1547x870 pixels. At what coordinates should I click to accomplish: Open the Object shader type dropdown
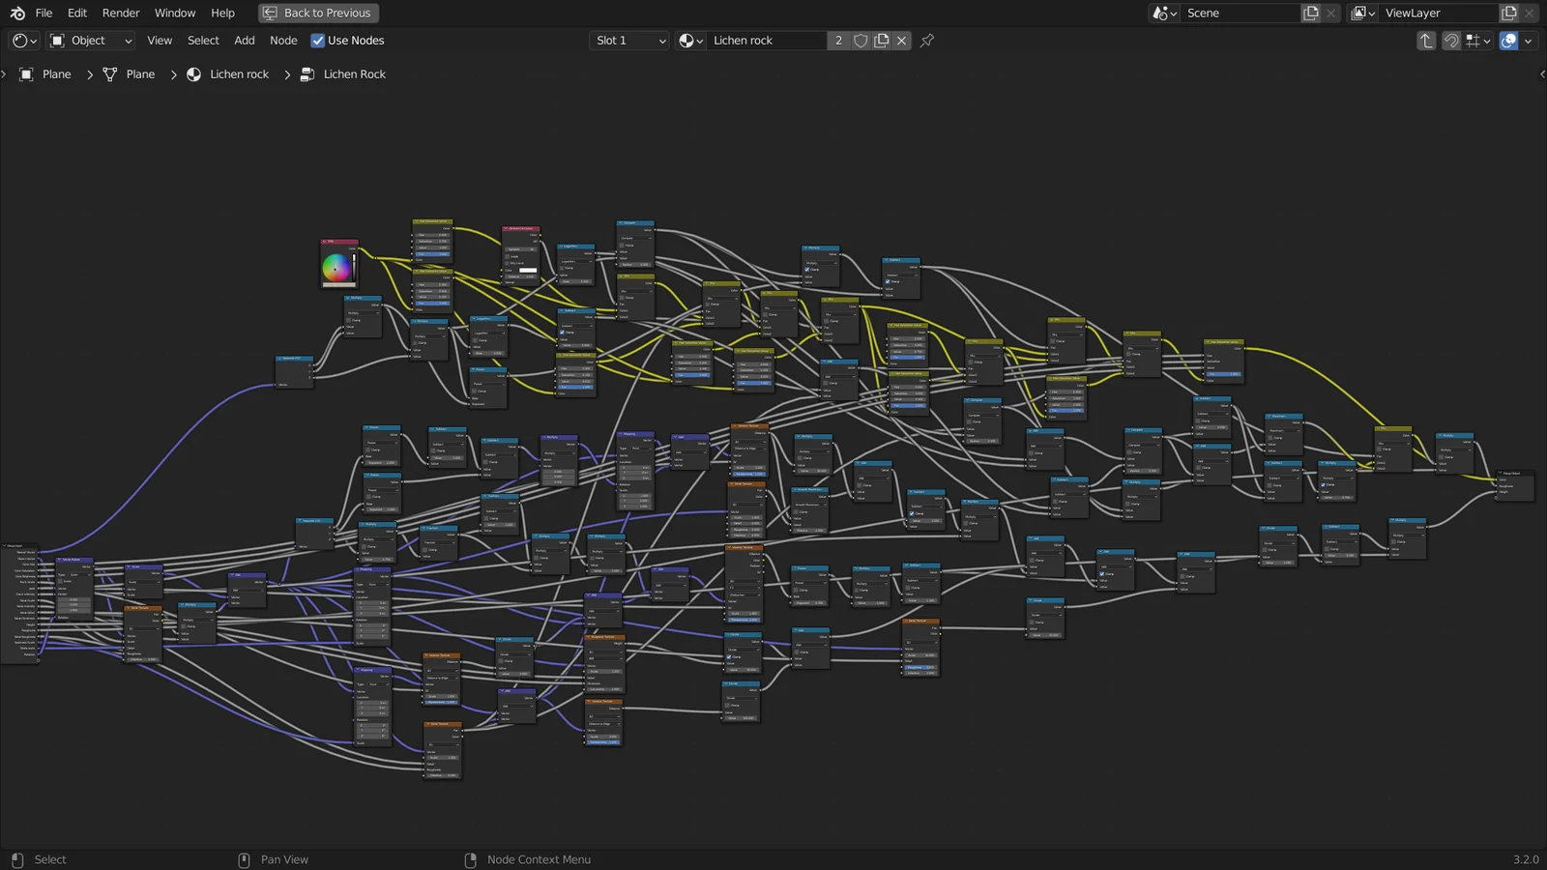point(90,41)
